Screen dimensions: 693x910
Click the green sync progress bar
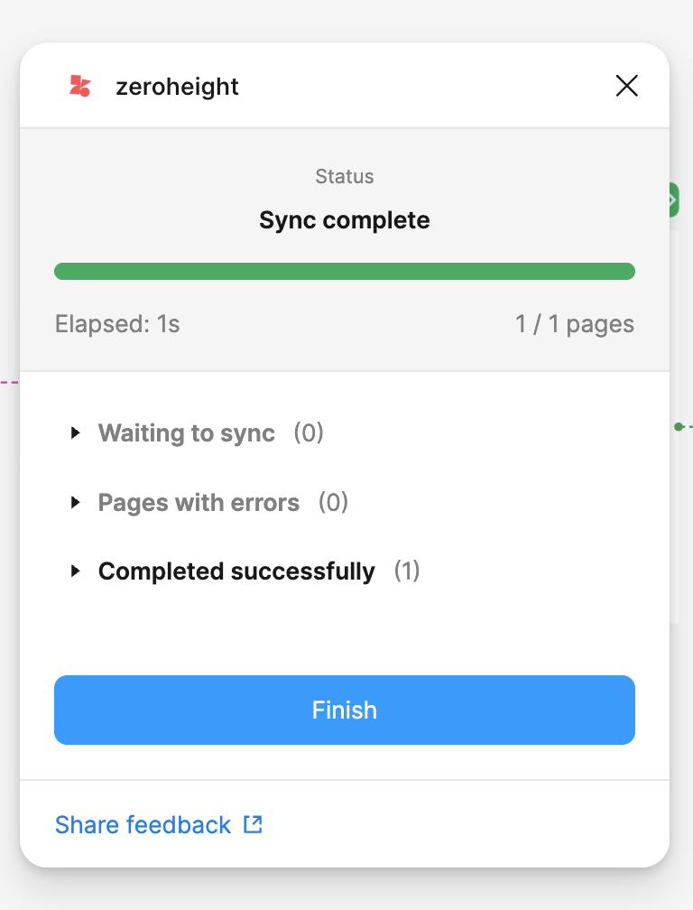[345, 272]
